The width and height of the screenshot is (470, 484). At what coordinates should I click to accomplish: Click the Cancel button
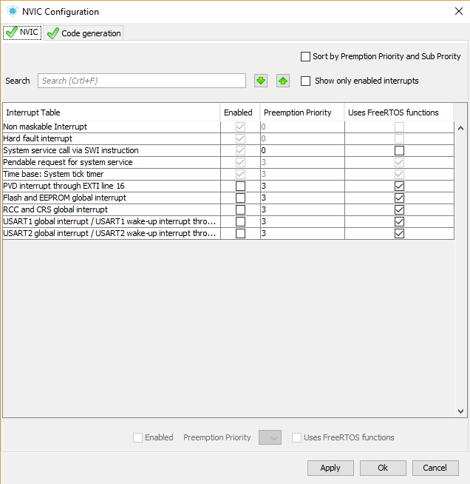tap(435, 468)
